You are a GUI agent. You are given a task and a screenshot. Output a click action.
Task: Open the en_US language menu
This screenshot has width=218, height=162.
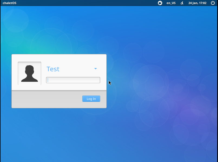click(x=171, y=3)
